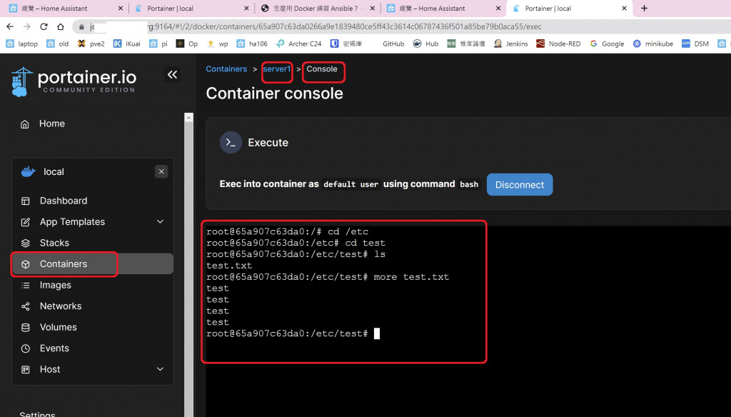Close the local environment with X button
Screen dimensions: 731x417
point(161,171)
